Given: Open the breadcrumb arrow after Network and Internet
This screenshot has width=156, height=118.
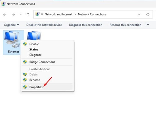Looking at the screenshot, I should pyautogui.click(x=75, y=14).
